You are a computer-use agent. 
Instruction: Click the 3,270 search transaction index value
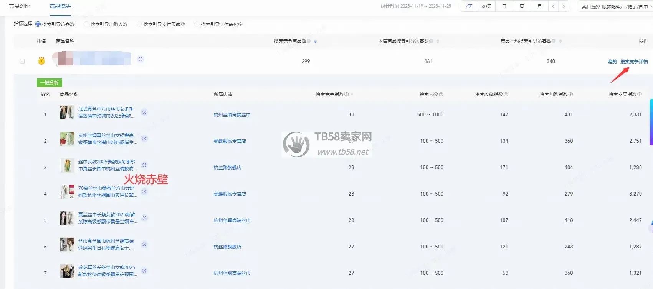635,194
